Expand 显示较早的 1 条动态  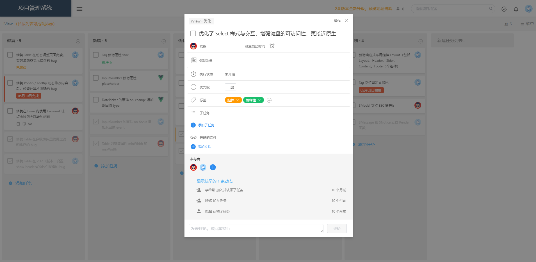215,181
